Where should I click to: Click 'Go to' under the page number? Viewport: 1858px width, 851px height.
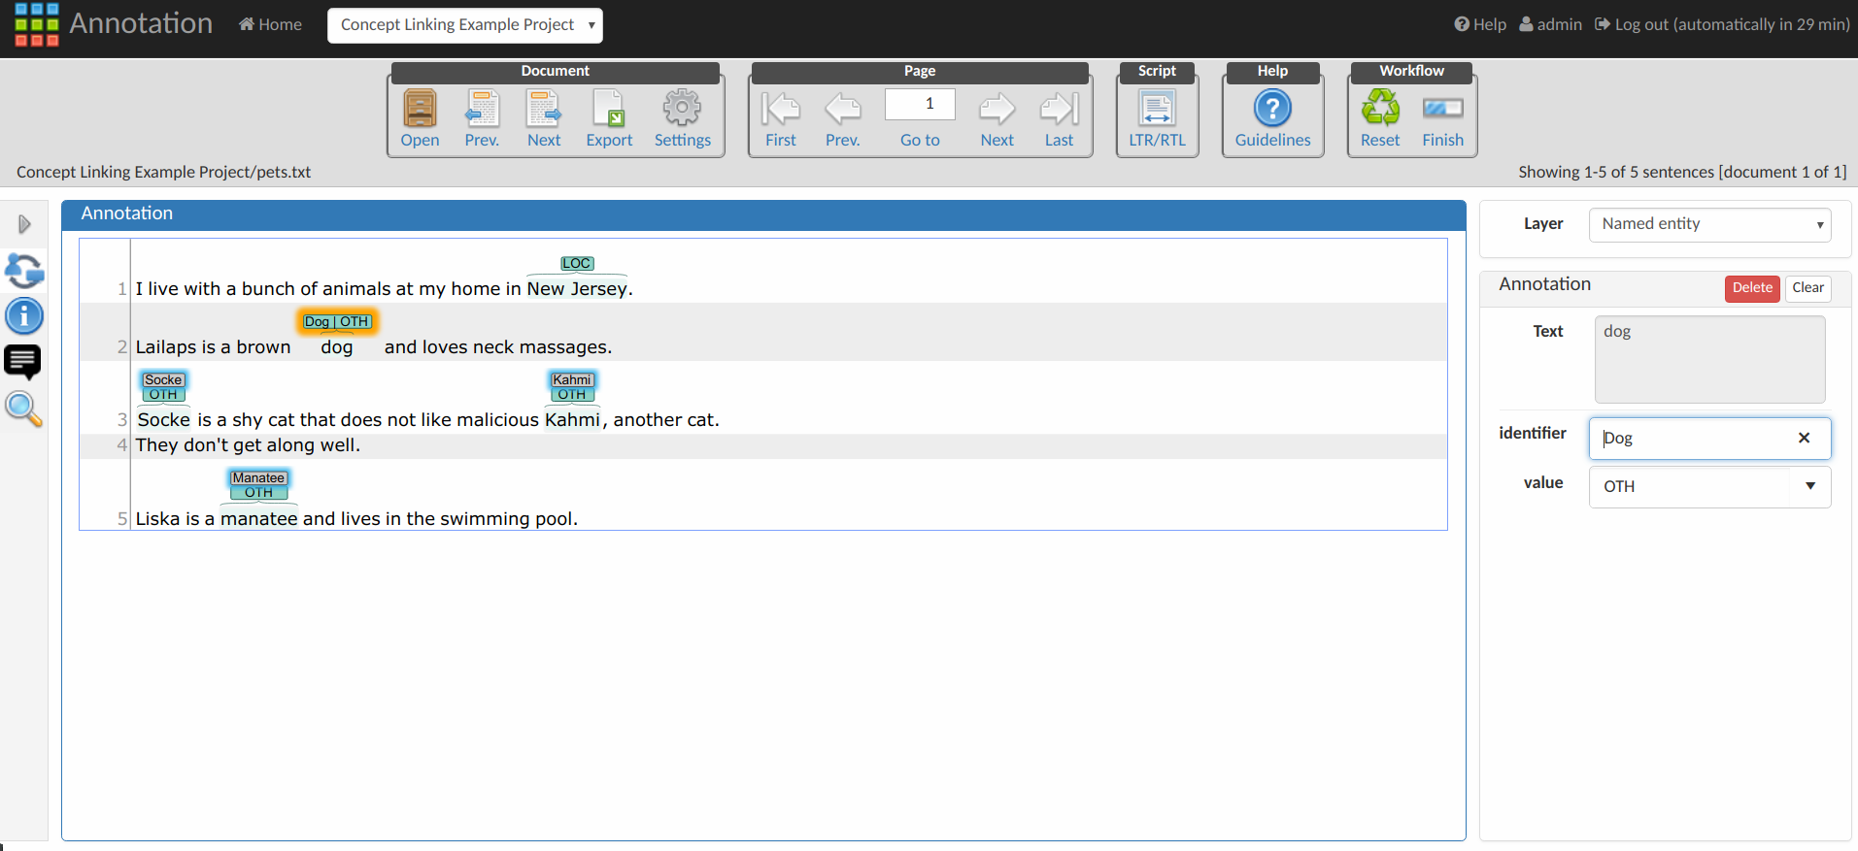[x=920, y=140]
